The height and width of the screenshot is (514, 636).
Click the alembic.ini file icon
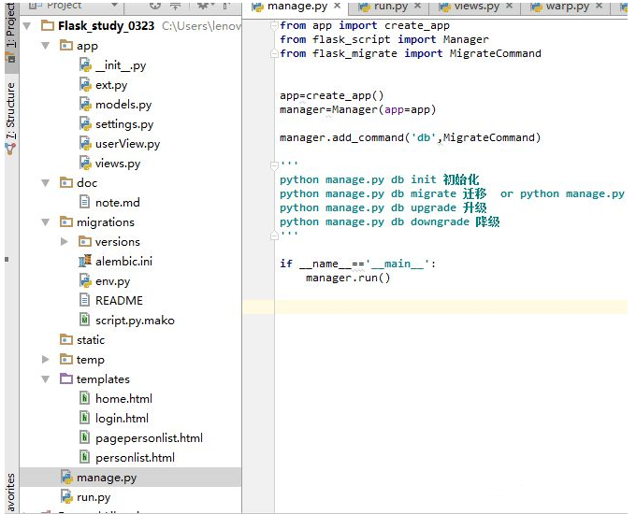pos(86,262)
